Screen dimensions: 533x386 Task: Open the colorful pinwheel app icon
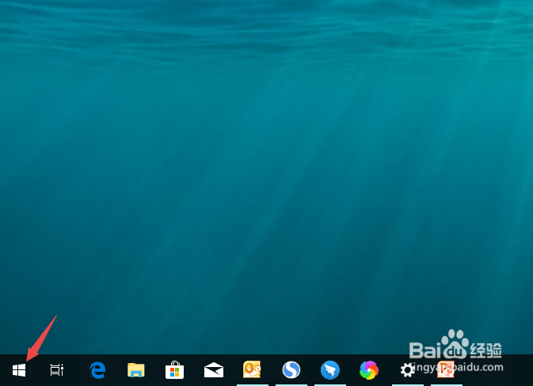pyautogui.click(x=369, y=370)
